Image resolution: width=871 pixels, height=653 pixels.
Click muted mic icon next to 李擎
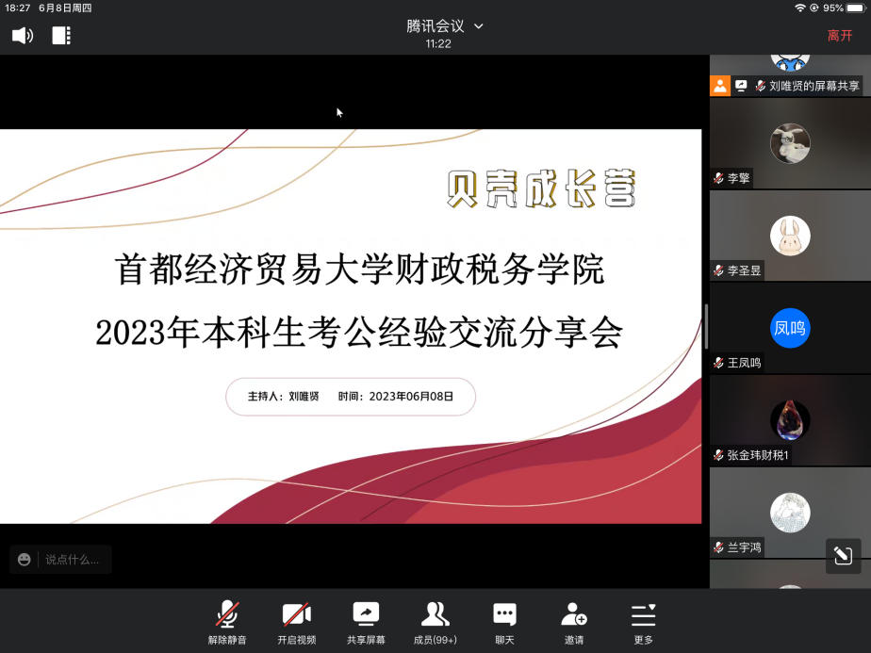(x=718, y=178)
